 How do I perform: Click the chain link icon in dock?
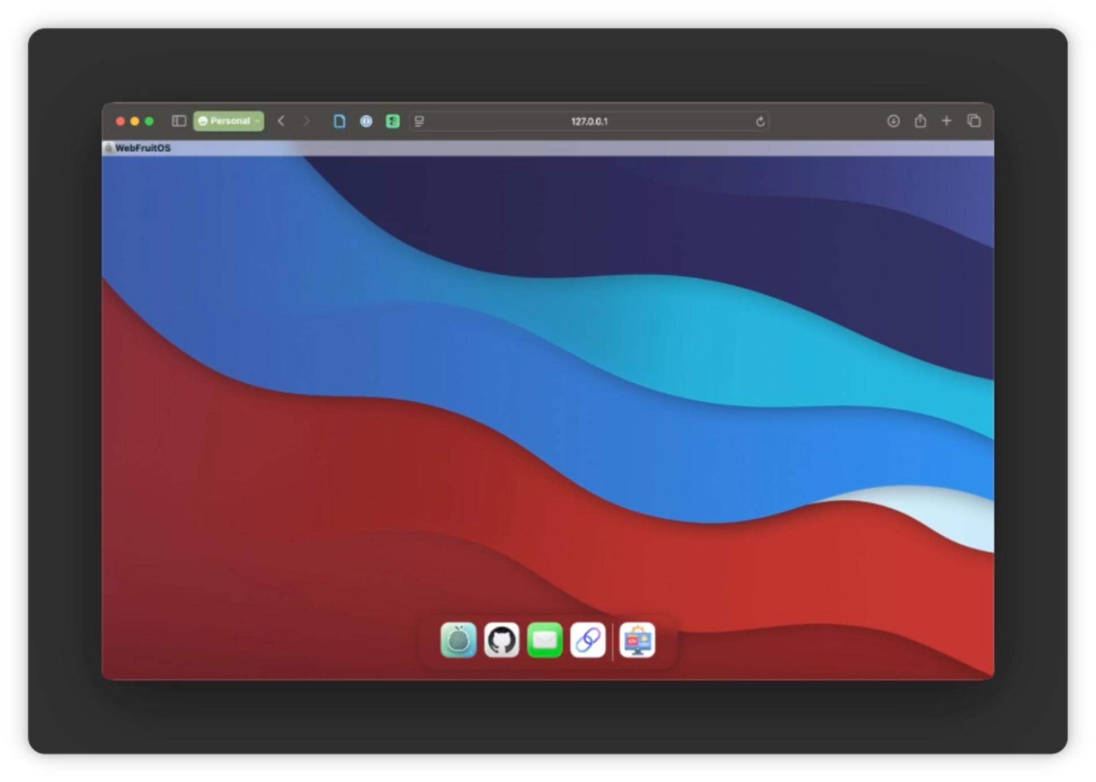pos(588,640)
